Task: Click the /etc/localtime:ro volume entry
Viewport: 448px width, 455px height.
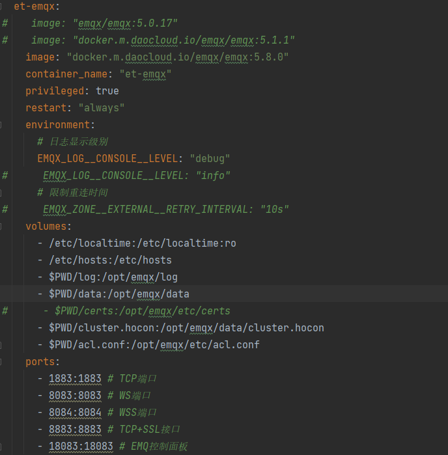Action: click(142, 243)
